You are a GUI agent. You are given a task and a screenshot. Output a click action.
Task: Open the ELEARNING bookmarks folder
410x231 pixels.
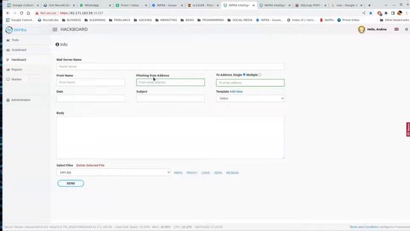(x=95, y=20)
